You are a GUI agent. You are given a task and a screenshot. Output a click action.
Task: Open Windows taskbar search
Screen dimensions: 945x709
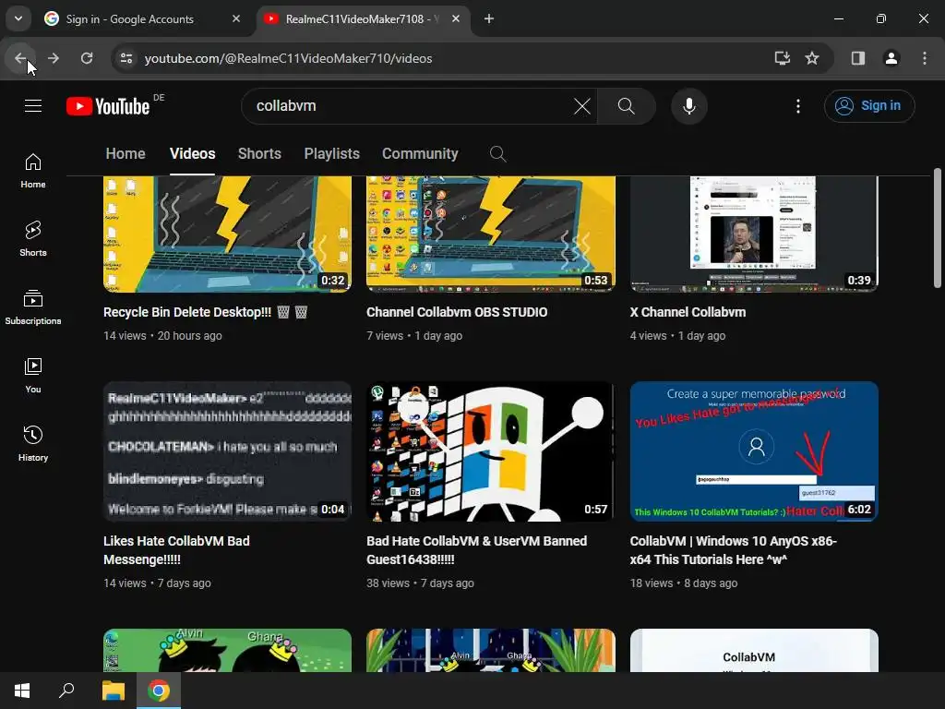coord(66,691)
